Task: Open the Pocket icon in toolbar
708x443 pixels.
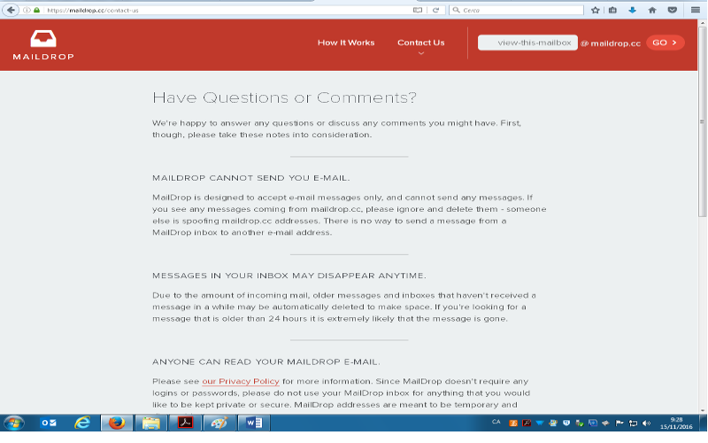Action: click(x=672, y=10)
